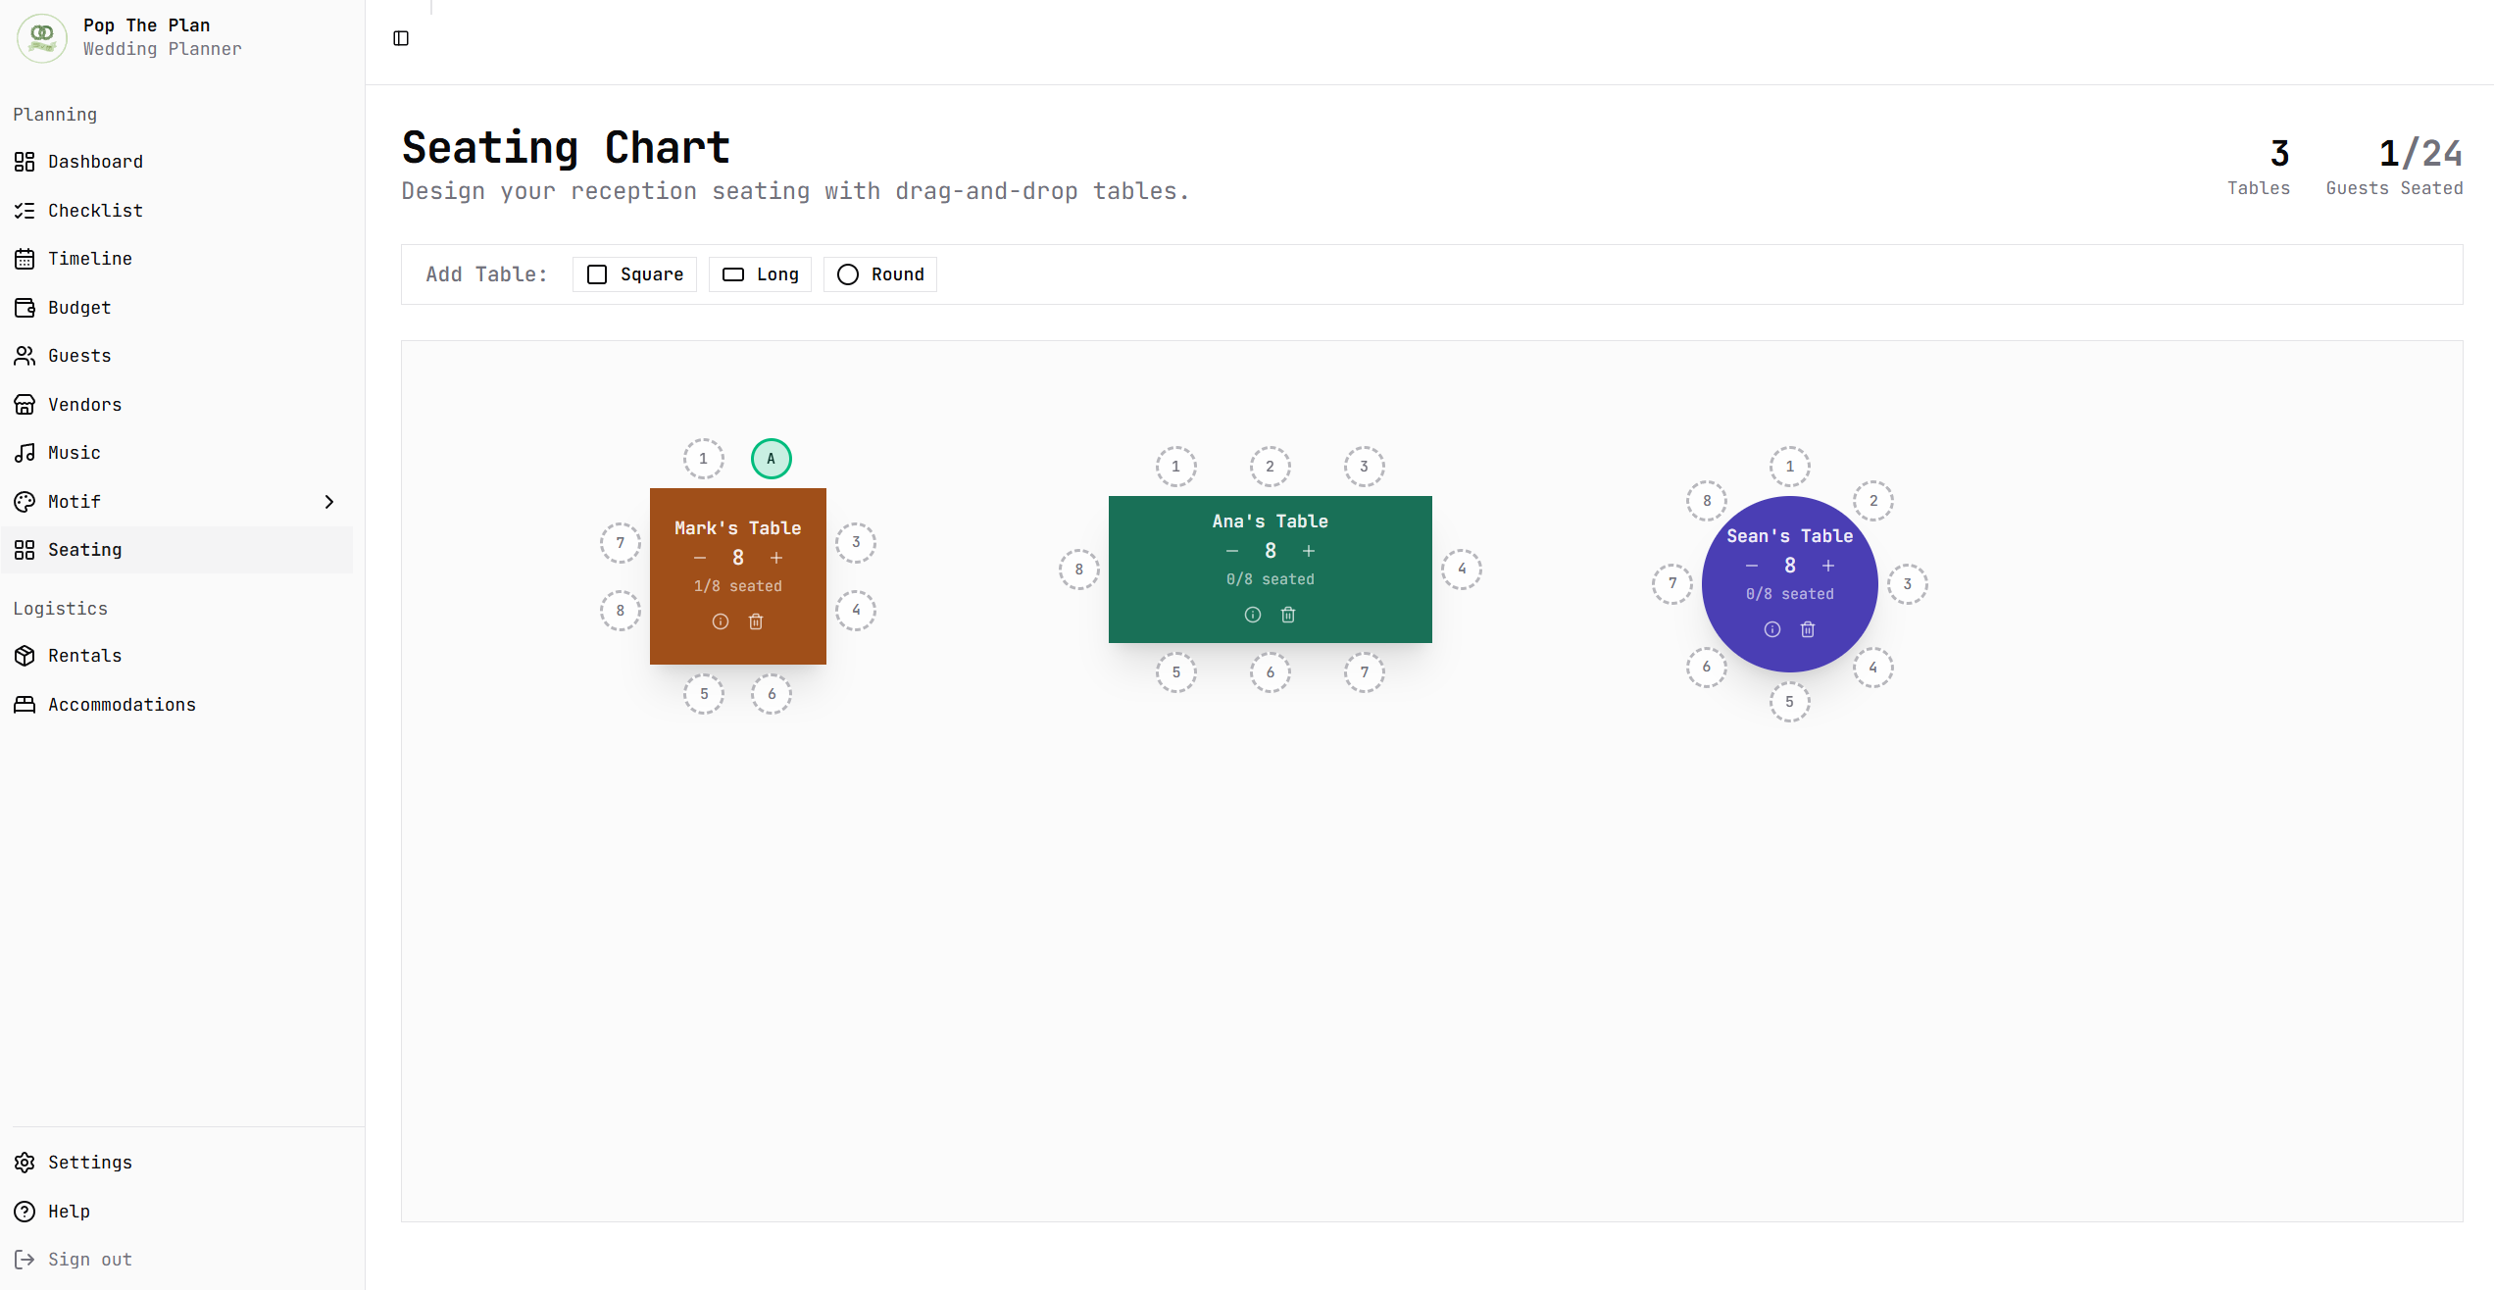Click trash icon on Ana's Table
2494x1290 pixels.
tap(1288, 615)
